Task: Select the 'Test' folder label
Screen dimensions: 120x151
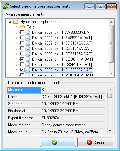Action: [x=30, y=27]
